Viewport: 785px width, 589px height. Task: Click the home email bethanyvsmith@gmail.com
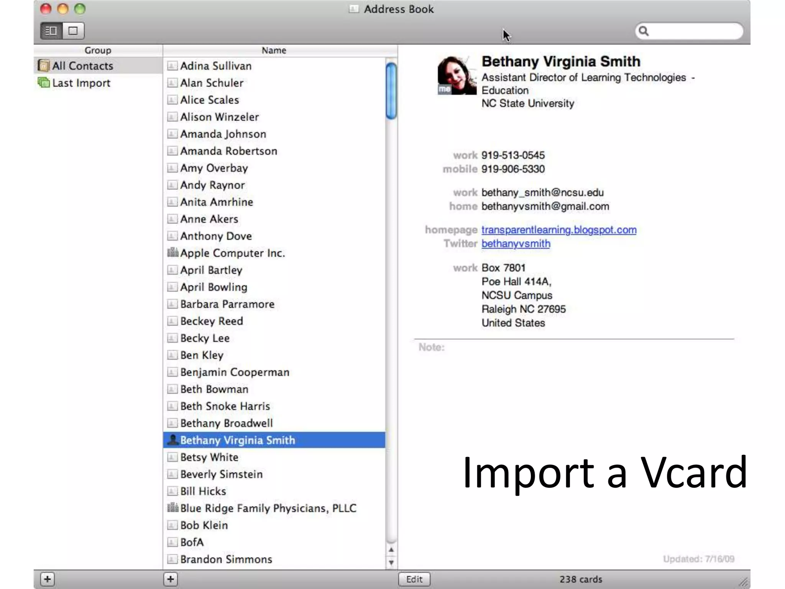click(x=545, y=206)
